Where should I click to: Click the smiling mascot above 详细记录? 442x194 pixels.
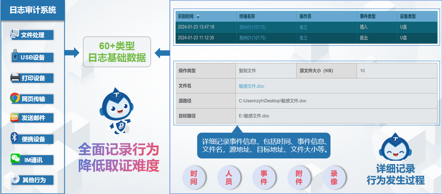tap(396, 146)
